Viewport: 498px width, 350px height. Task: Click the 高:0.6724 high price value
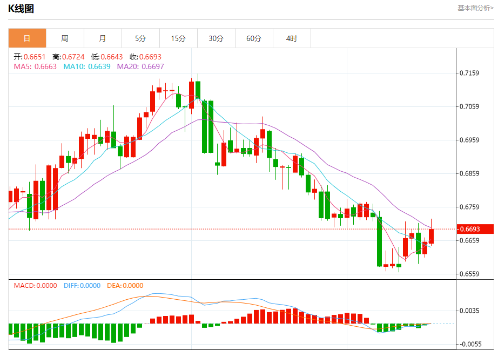coord(68,57)
